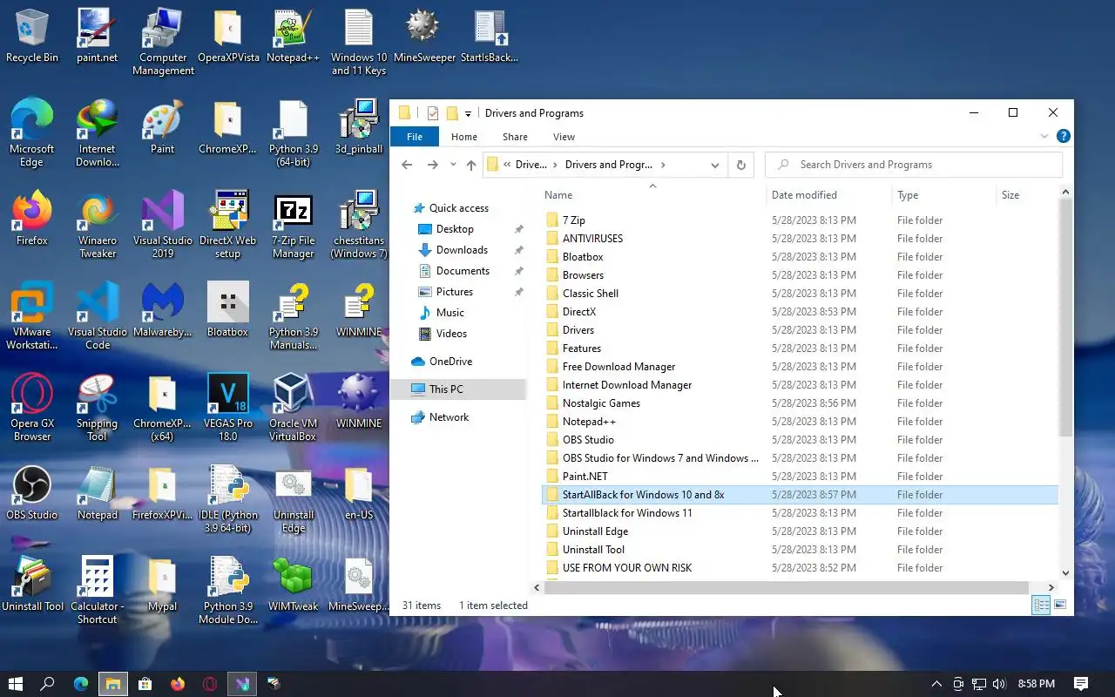Click chevron after Drivers and Progr... breadcrumb

pyautogui.click(x=663, y=165)
